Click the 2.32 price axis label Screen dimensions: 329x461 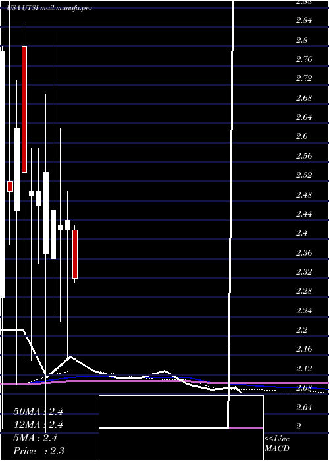304,271
